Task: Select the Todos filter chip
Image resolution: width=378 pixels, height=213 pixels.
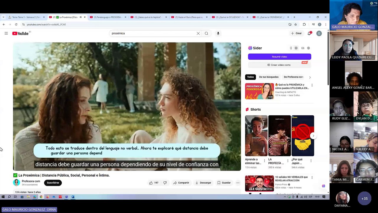Action: coord(250,77)
